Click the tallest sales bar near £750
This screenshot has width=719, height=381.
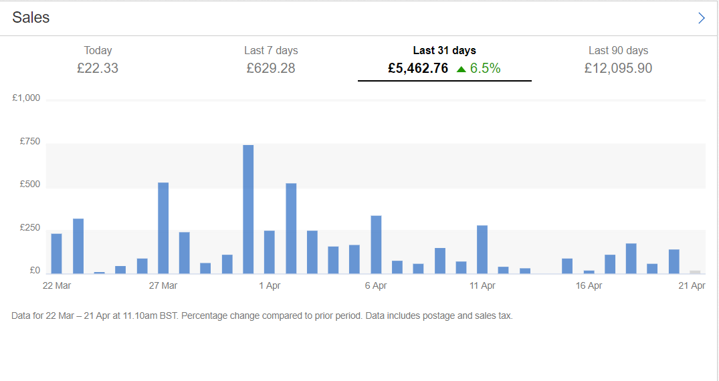point(248,209)
